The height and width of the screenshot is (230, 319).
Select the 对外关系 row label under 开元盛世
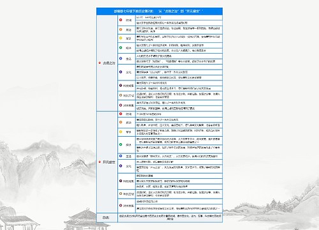coord(128,206)
